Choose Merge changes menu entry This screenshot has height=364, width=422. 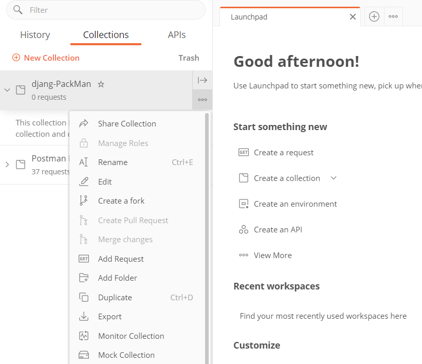point(137,240)
